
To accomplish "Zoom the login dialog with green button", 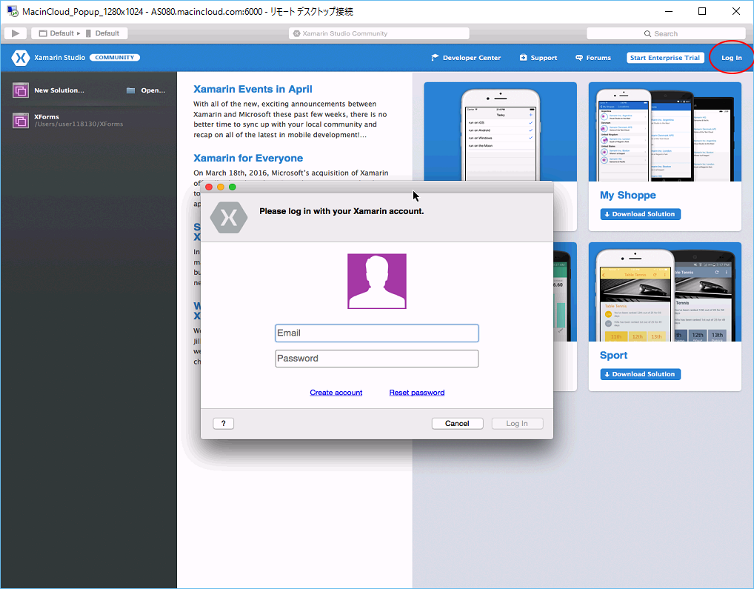I will click(x=233, y=187).
